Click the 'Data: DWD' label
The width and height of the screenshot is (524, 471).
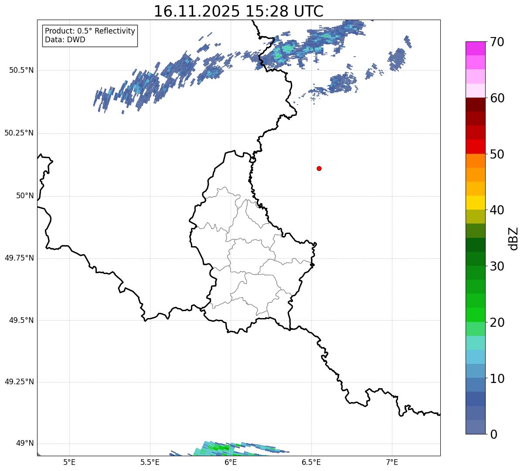click(x=65, y=40)
